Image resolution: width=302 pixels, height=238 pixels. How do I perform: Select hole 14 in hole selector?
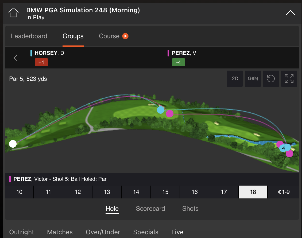[136, 192]
